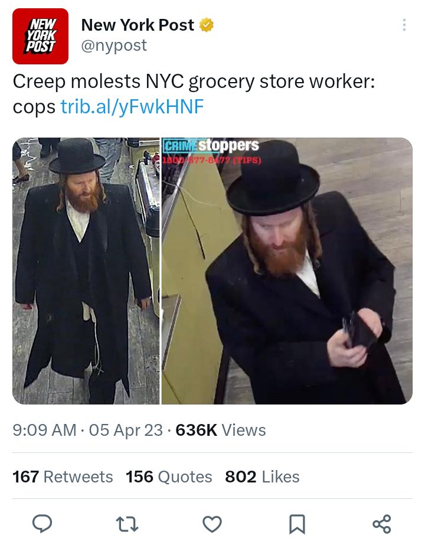The image size is (425, 548).
Task: Open New York Post profile avatar
Action: 41,37
